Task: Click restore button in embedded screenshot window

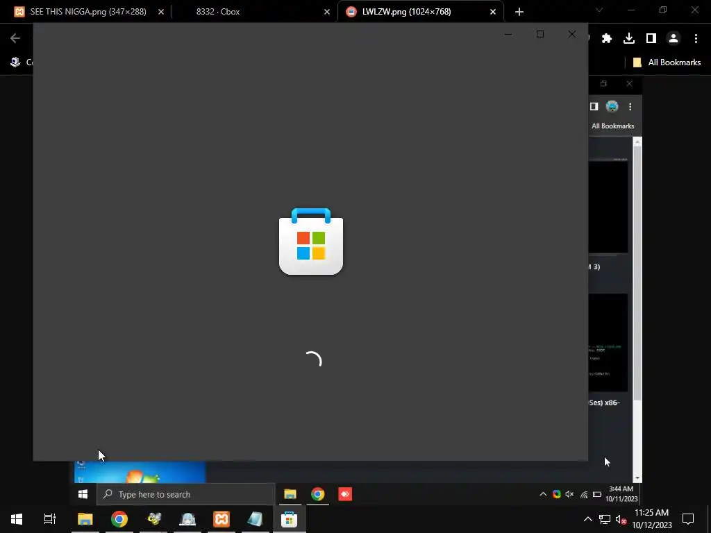Action: 603,83
